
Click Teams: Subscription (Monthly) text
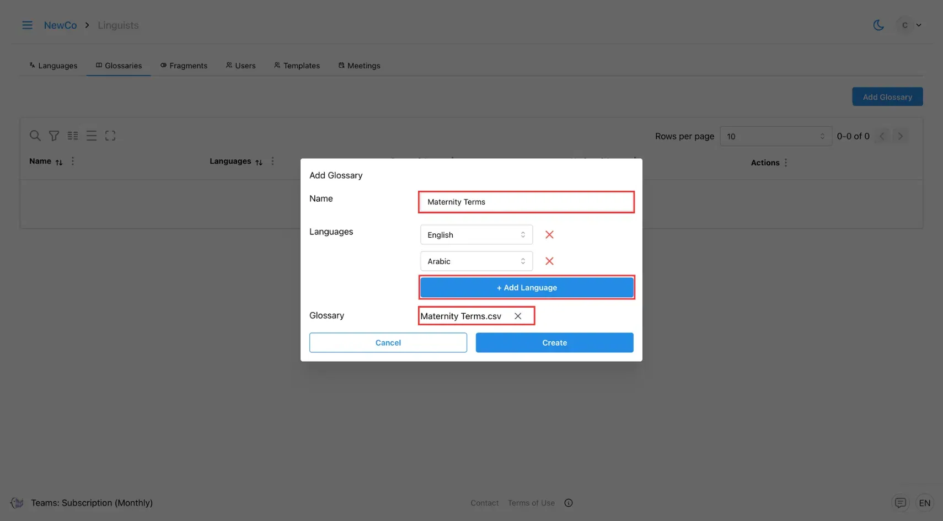[x=92, y=503]
